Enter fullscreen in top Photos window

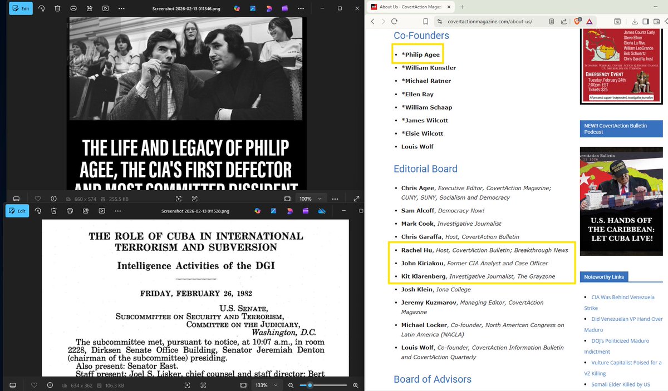(356, 199)
